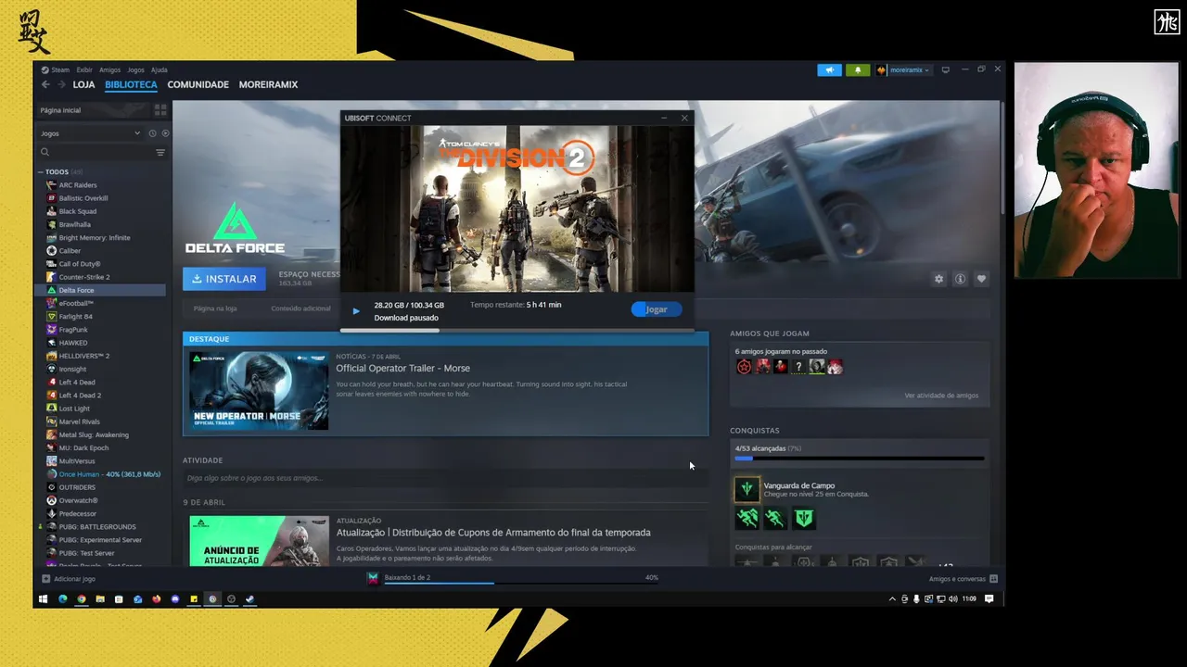Open Página na loja link
This screenshot has height=667, width=1187.
point(215,308)
